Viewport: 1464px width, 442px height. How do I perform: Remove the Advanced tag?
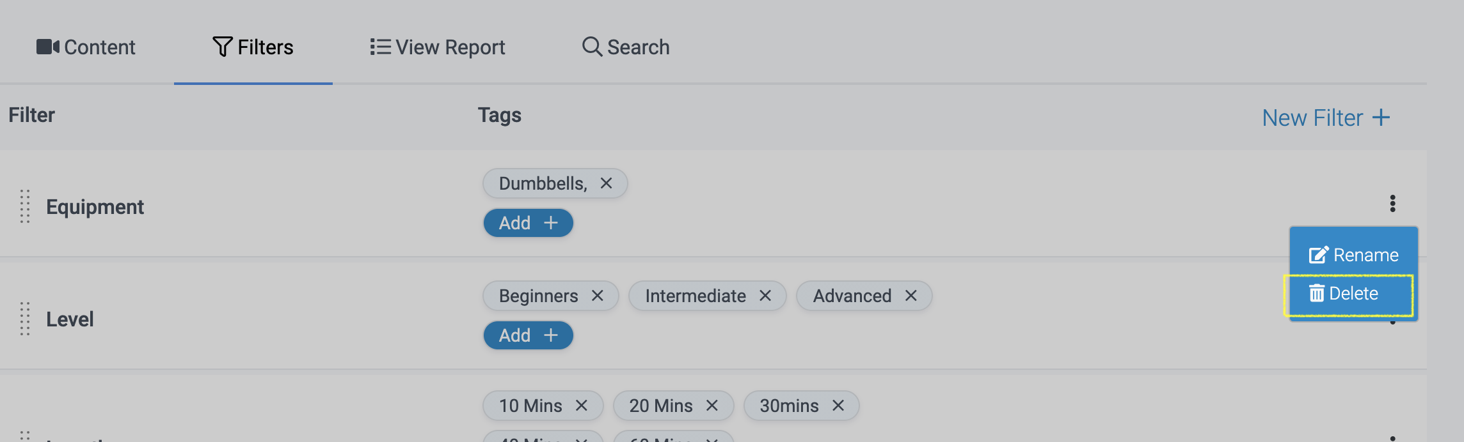[911, 296]
